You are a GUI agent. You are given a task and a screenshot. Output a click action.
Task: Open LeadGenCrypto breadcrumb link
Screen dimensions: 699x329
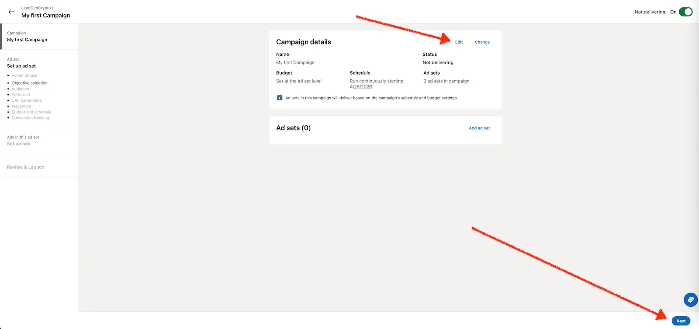coord(36,8)
